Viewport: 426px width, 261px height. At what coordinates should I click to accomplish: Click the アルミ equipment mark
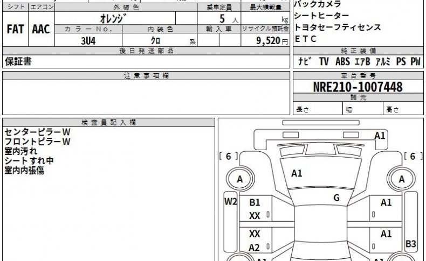coord(383,61)
